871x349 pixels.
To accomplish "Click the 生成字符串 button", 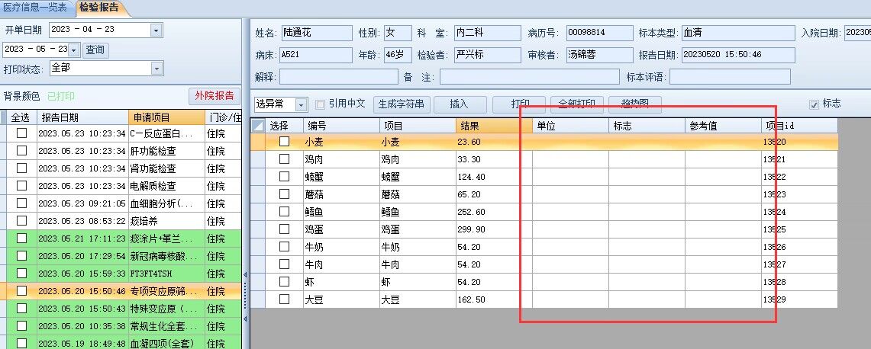I will (x=401, y=104).
